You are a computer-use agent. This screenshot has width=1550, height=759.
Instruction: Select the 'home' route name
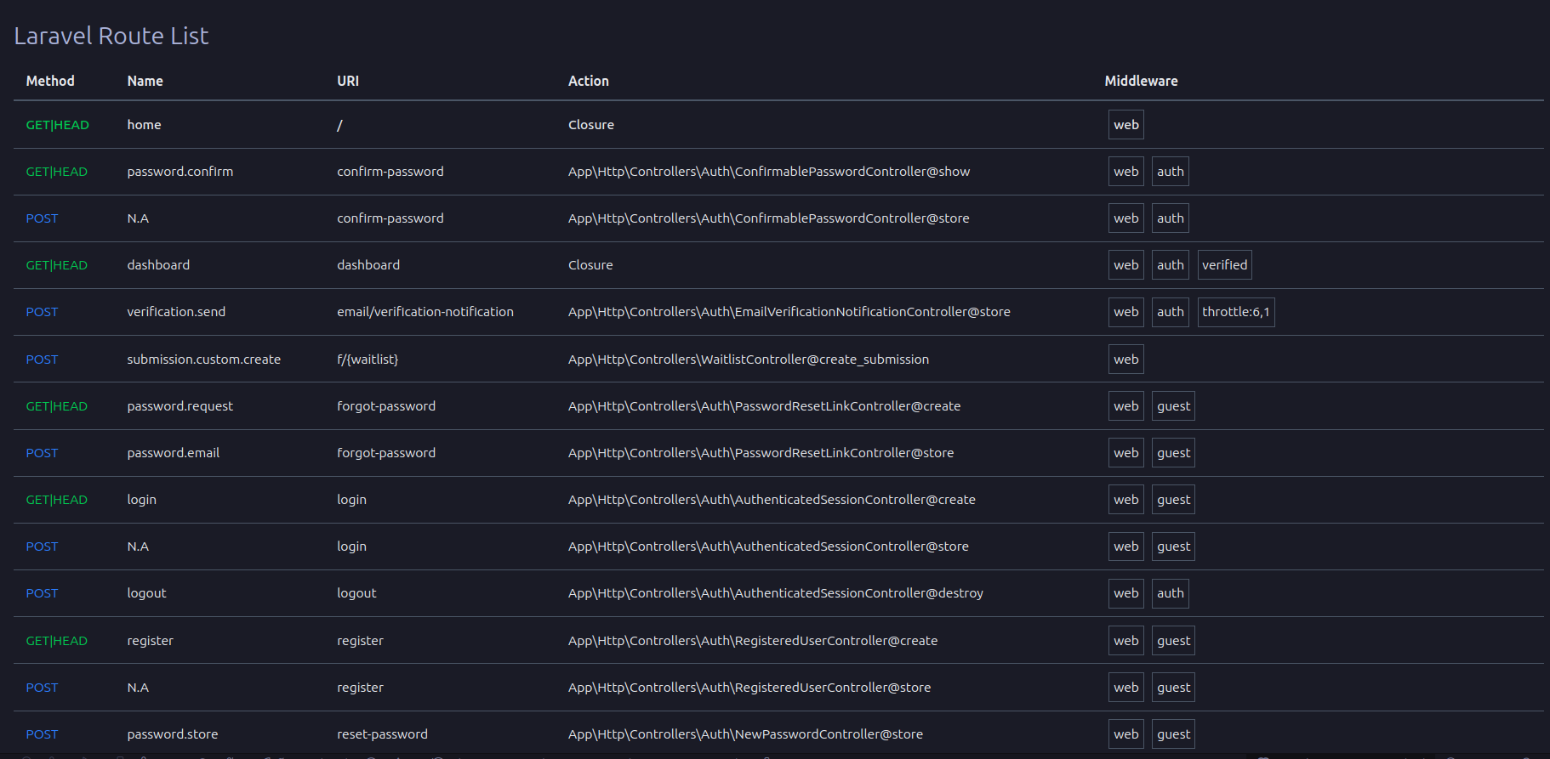click(x=144, y=125)
